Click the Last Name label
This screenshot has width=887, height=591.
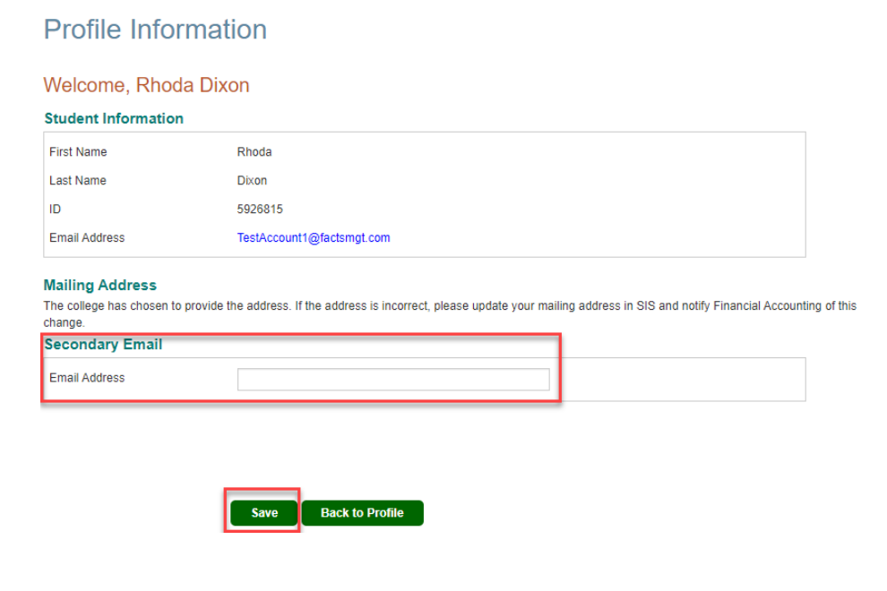(x=78, y=181)
